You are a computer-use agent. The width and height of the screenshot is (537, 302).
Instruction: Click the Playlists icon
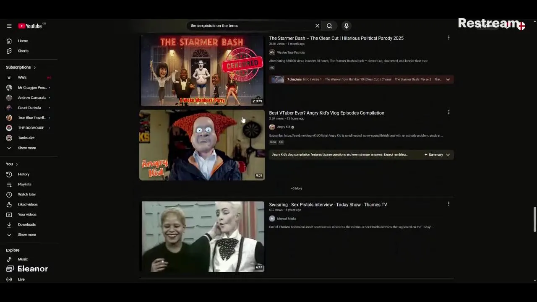(9, 184)
